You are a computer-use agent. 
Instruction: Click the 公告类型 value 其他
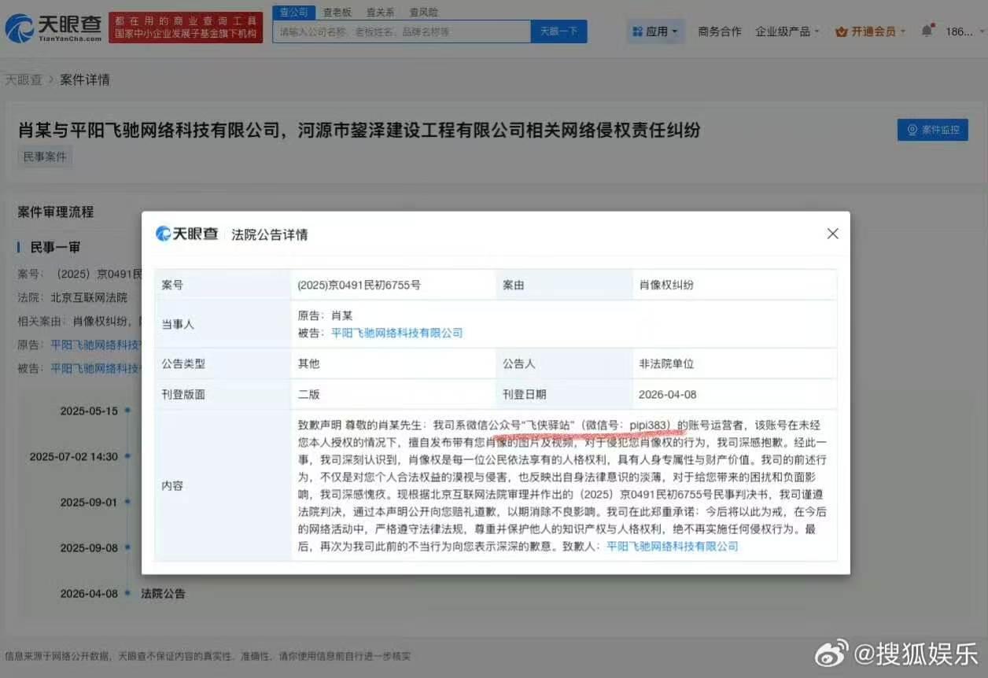click(308, 364)
